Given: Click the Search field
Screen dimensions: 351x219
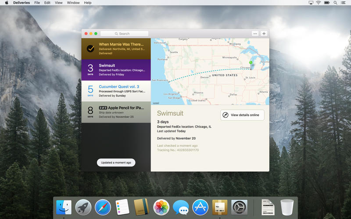Looking at the screenshot, I should 124,34.
